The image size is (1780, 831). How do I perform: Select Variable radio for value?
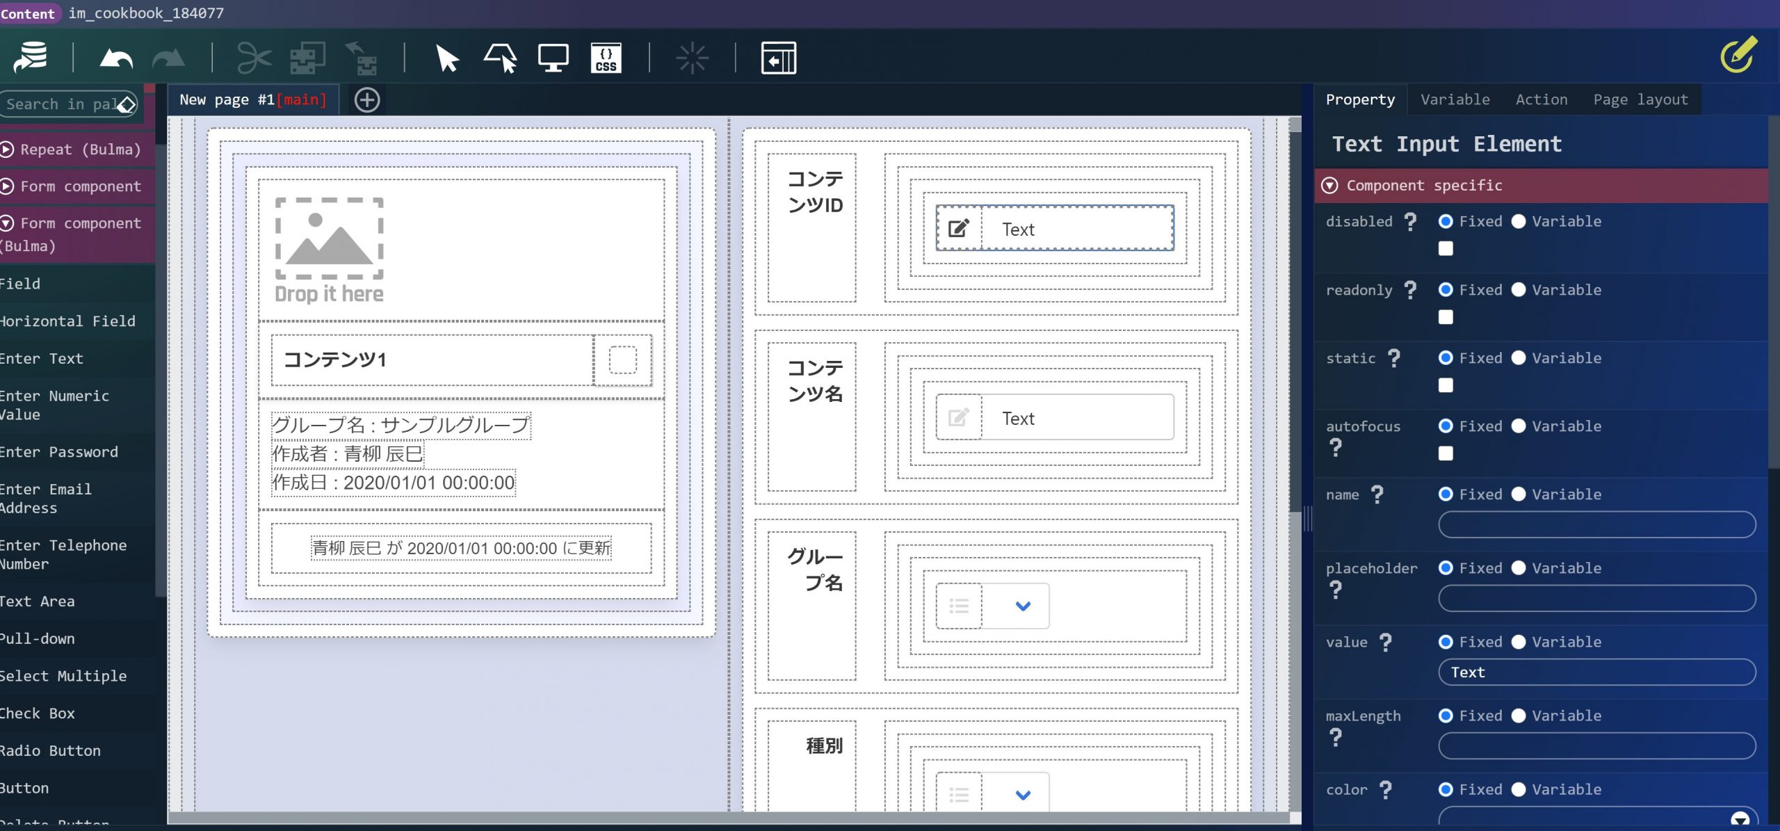[1519, 641]
